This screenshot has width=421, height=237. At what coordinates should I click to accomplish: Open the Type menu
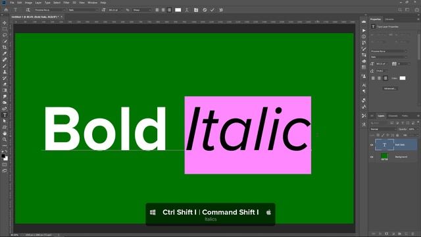(x=47, y=3)
